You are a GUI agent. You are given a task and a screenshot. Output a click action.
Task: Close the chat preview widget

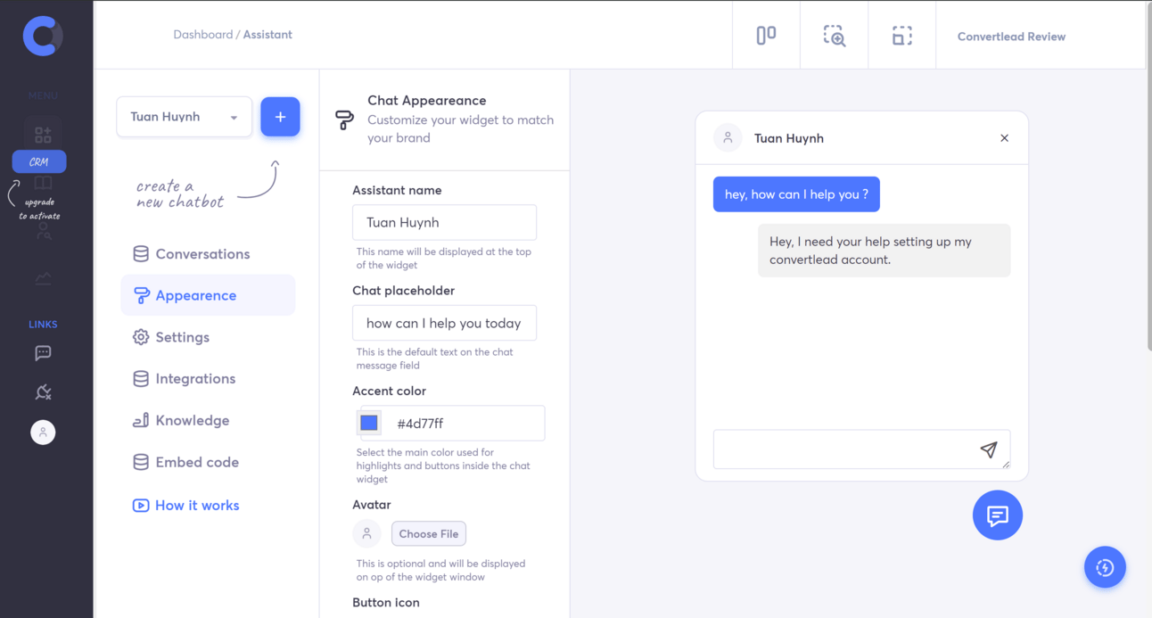point(1004,138)
